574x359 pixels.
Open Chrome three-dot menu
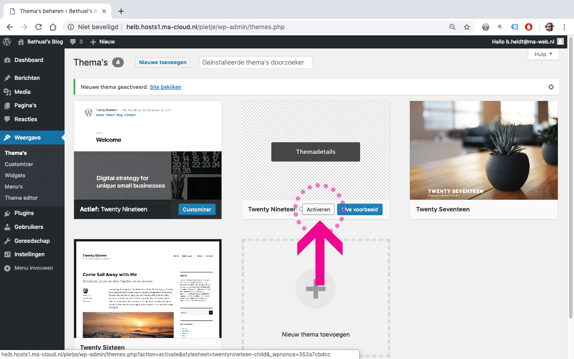point(564,27)
